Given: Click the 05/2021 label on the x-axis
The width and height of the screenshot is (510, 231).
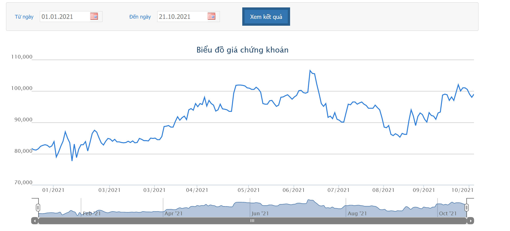Looking at the screenshot, I should pos(249,190).
